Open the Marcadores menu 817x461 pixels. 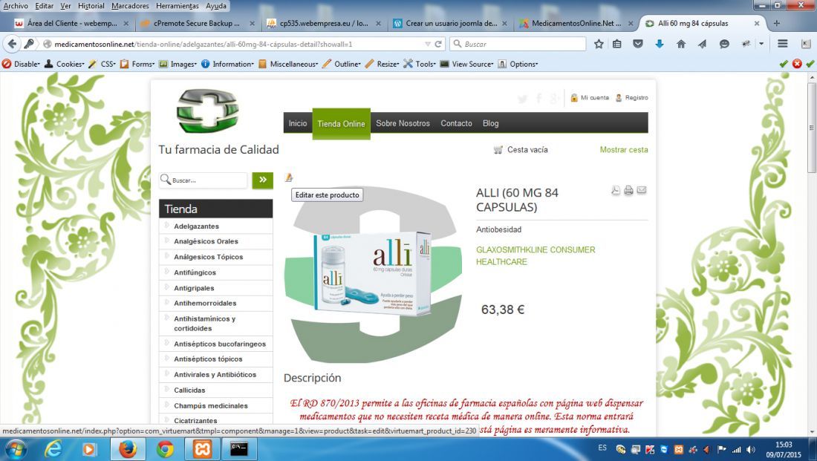130,6
